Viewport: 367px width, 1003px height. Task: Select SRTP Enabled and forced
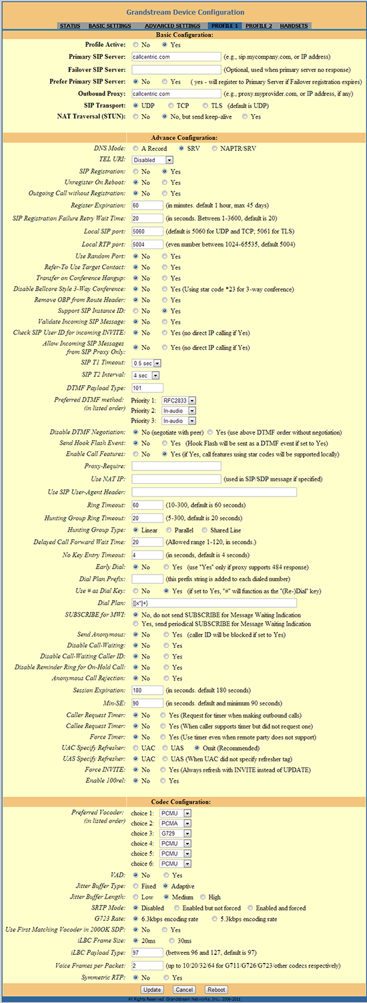[x=251, y=908]
